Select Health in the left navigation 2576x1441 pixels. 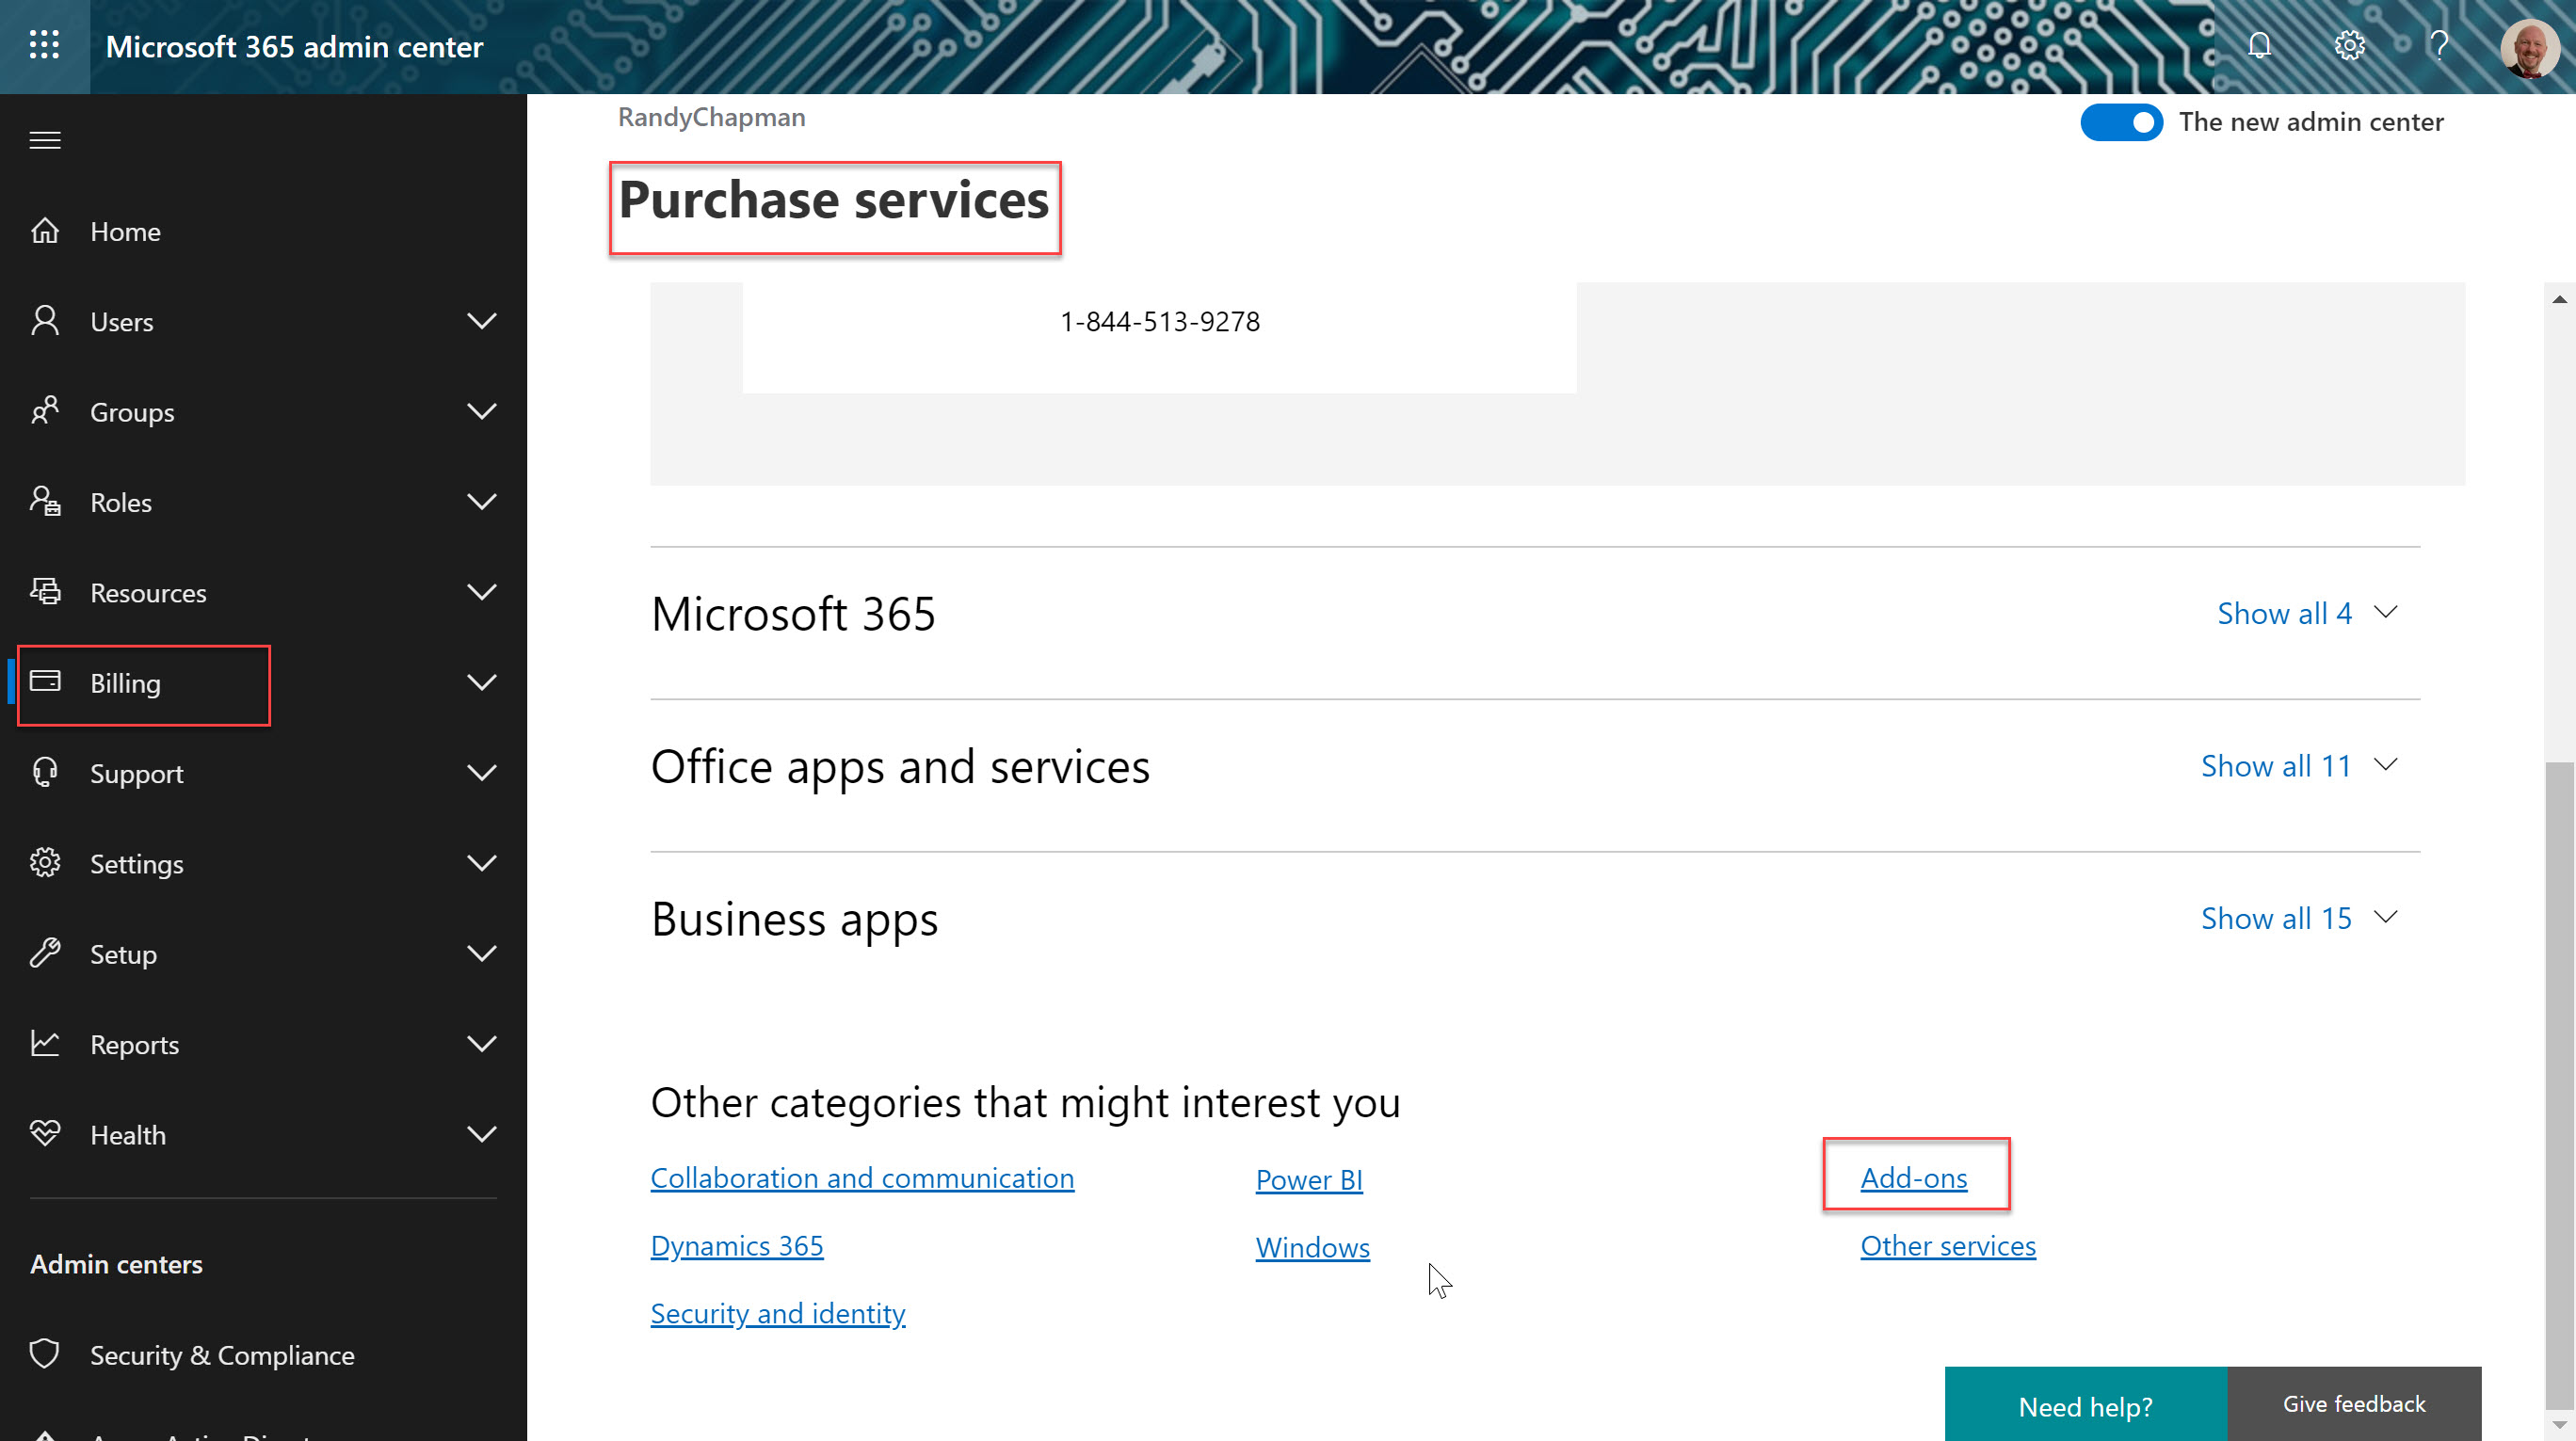pos(128,1135)
